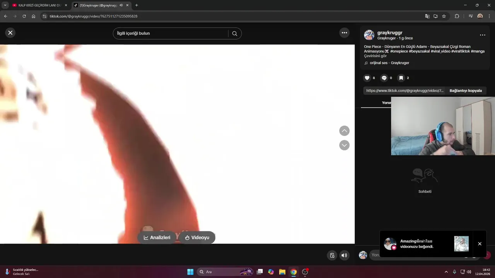Open the three-dot menu above the video
This screenshot has height=278, width=495.
click(344, 33)
